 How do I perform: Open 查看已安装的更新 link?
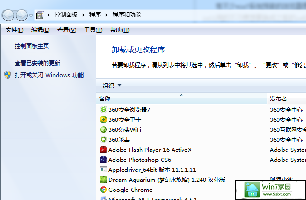38,63
